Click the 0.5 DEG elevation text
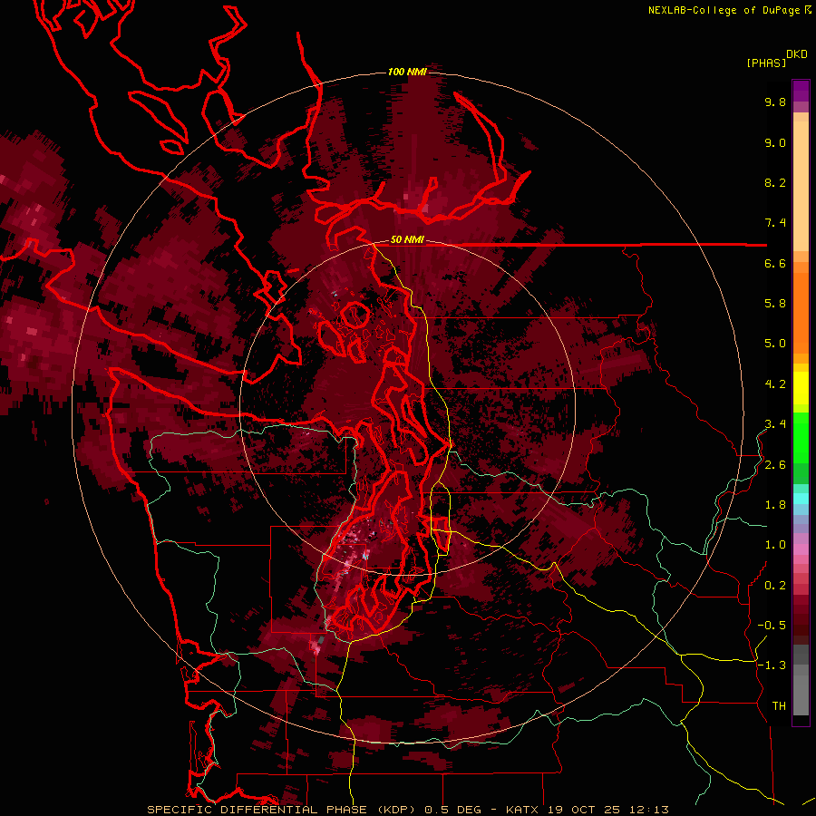 [x=452, y=810]
